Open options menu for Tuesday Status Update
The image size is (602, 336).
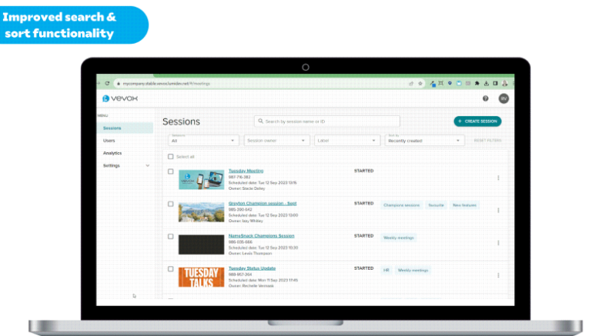pos(498,274)
